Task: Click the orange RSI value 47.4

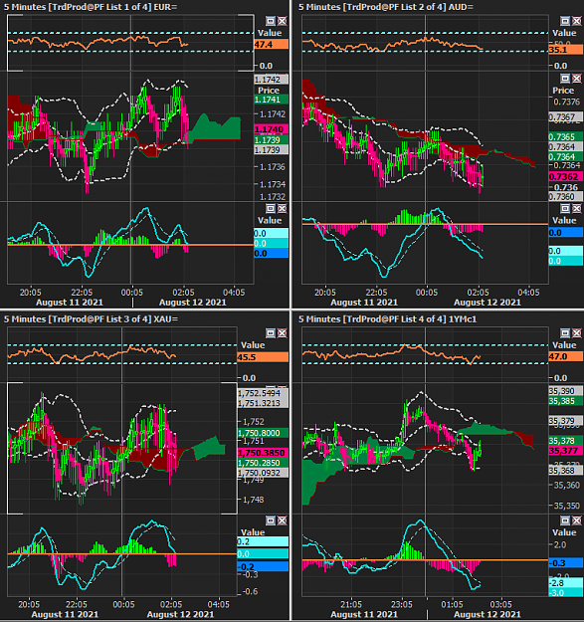Action: (x=272, y=45)
